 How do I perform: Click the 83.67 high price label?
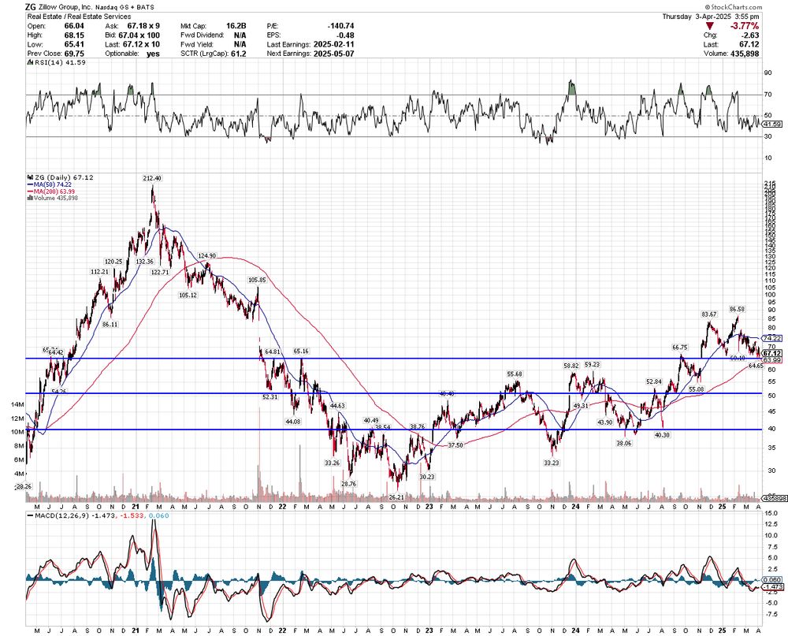pyautogui.click(x=708, y=314)
